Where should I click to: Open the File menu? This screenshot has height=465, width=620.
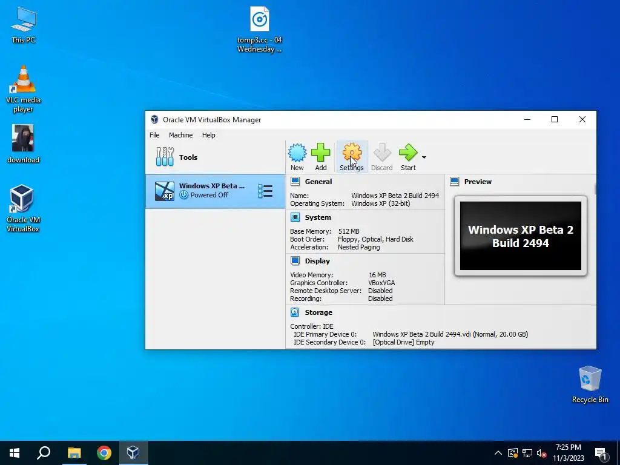[154, 135]
